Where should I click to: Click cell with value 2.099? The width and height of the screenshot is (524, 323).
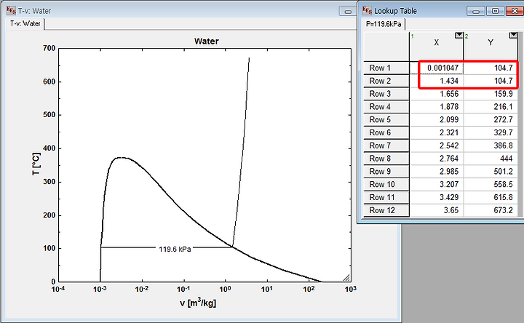point(437,119)
